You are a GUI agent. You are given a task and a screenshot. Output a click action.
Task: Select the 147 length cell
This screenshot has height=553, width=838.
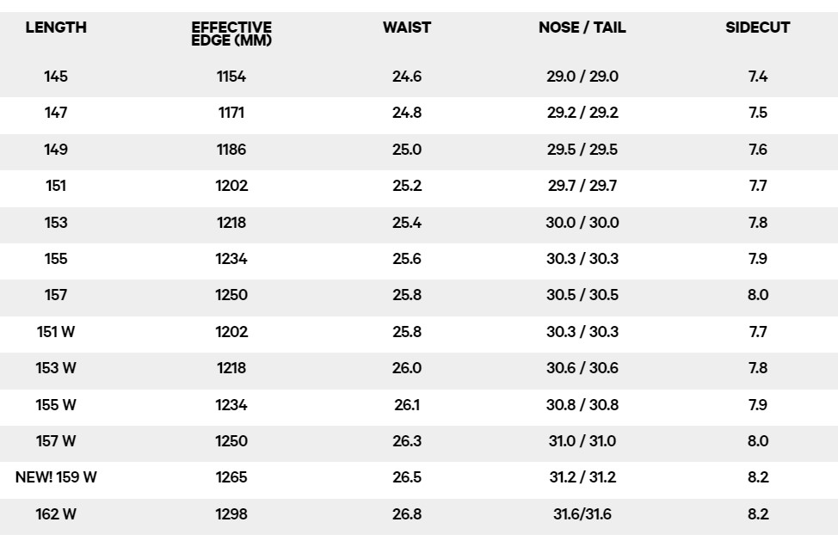56,113
